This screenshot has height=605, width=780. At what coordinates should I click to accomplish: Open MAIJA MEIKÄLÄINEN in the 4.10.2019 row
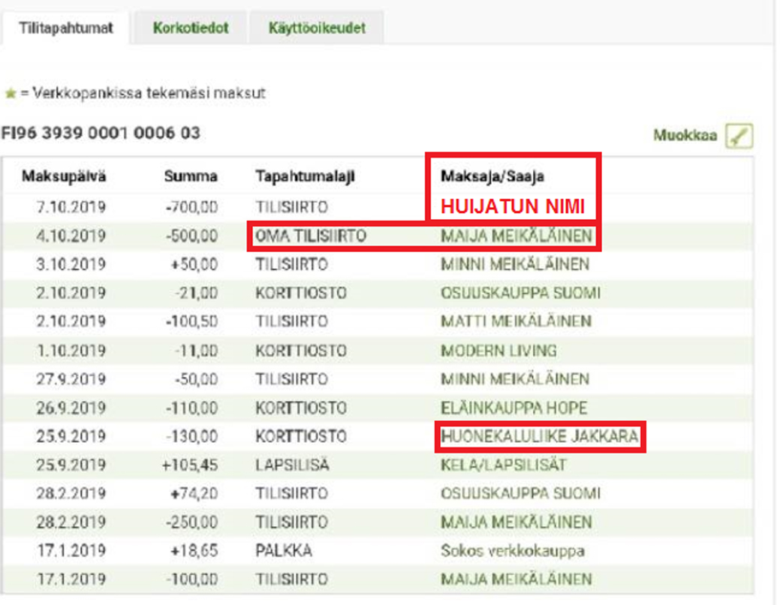[516, 236]
